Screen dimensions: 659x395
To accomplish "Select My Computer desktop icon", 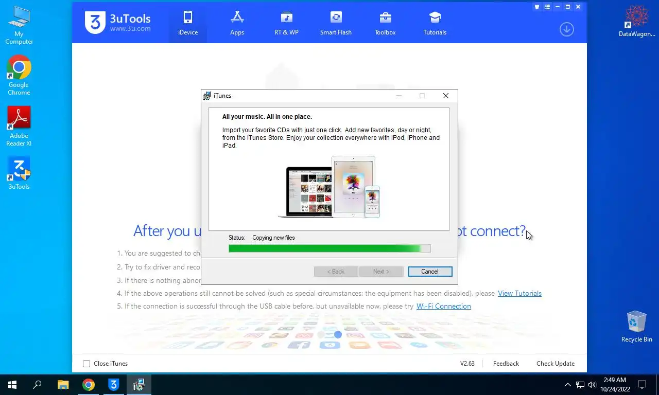I will click(x=19, y=25).
